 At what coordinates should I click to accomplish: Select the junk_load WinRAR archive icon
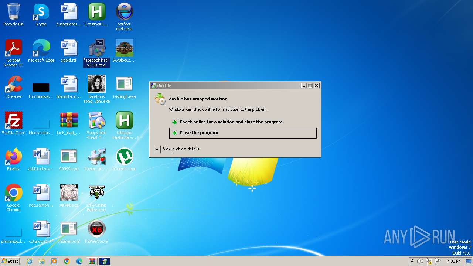click(x=69, y=124)
